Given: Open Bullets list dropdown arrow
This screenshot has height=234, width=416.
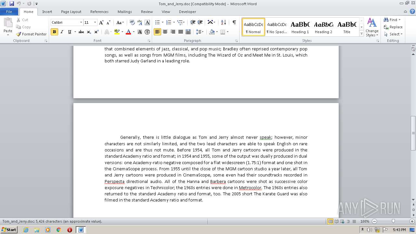Looking at the screenshot, I should (x=163, y=22).
